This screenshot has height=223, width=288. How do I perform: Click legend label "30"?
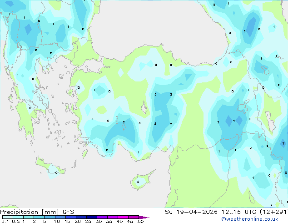coord(99,221)
